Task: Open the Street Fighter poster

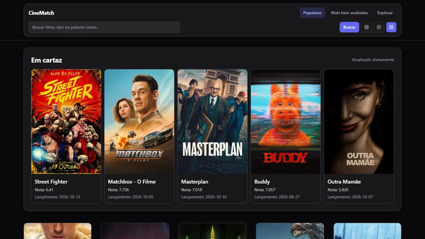Action: pos(66,122)
